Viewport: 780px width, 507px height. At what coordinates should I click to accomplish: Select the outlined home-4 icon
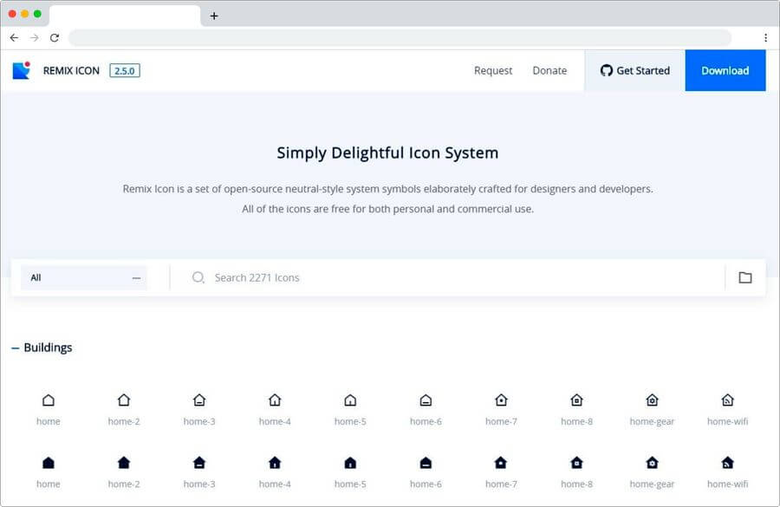click(275, 400)
